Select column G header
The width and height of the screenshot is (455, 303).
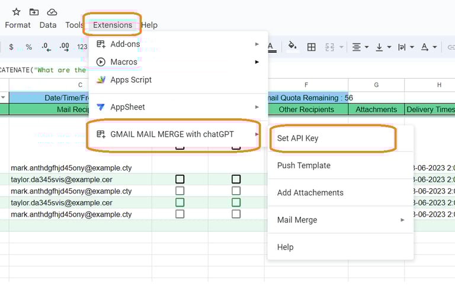(x=376, y=85)
